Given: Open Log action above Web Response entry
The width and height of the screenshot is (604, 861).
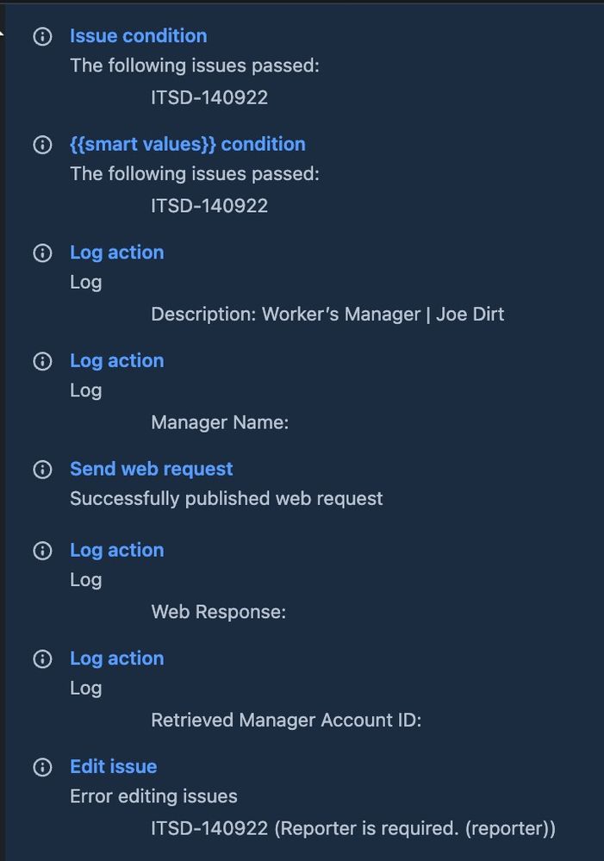Looking at the screenshot, I should (117, 550).
